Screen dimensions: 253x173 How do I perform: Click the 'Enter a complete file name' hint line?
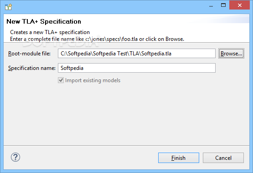pos(97,39)
